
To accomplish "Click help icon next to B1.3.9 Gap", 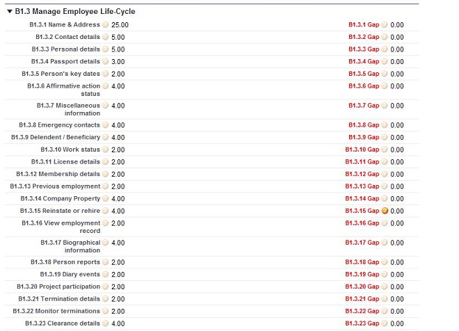I will (385, 137).
